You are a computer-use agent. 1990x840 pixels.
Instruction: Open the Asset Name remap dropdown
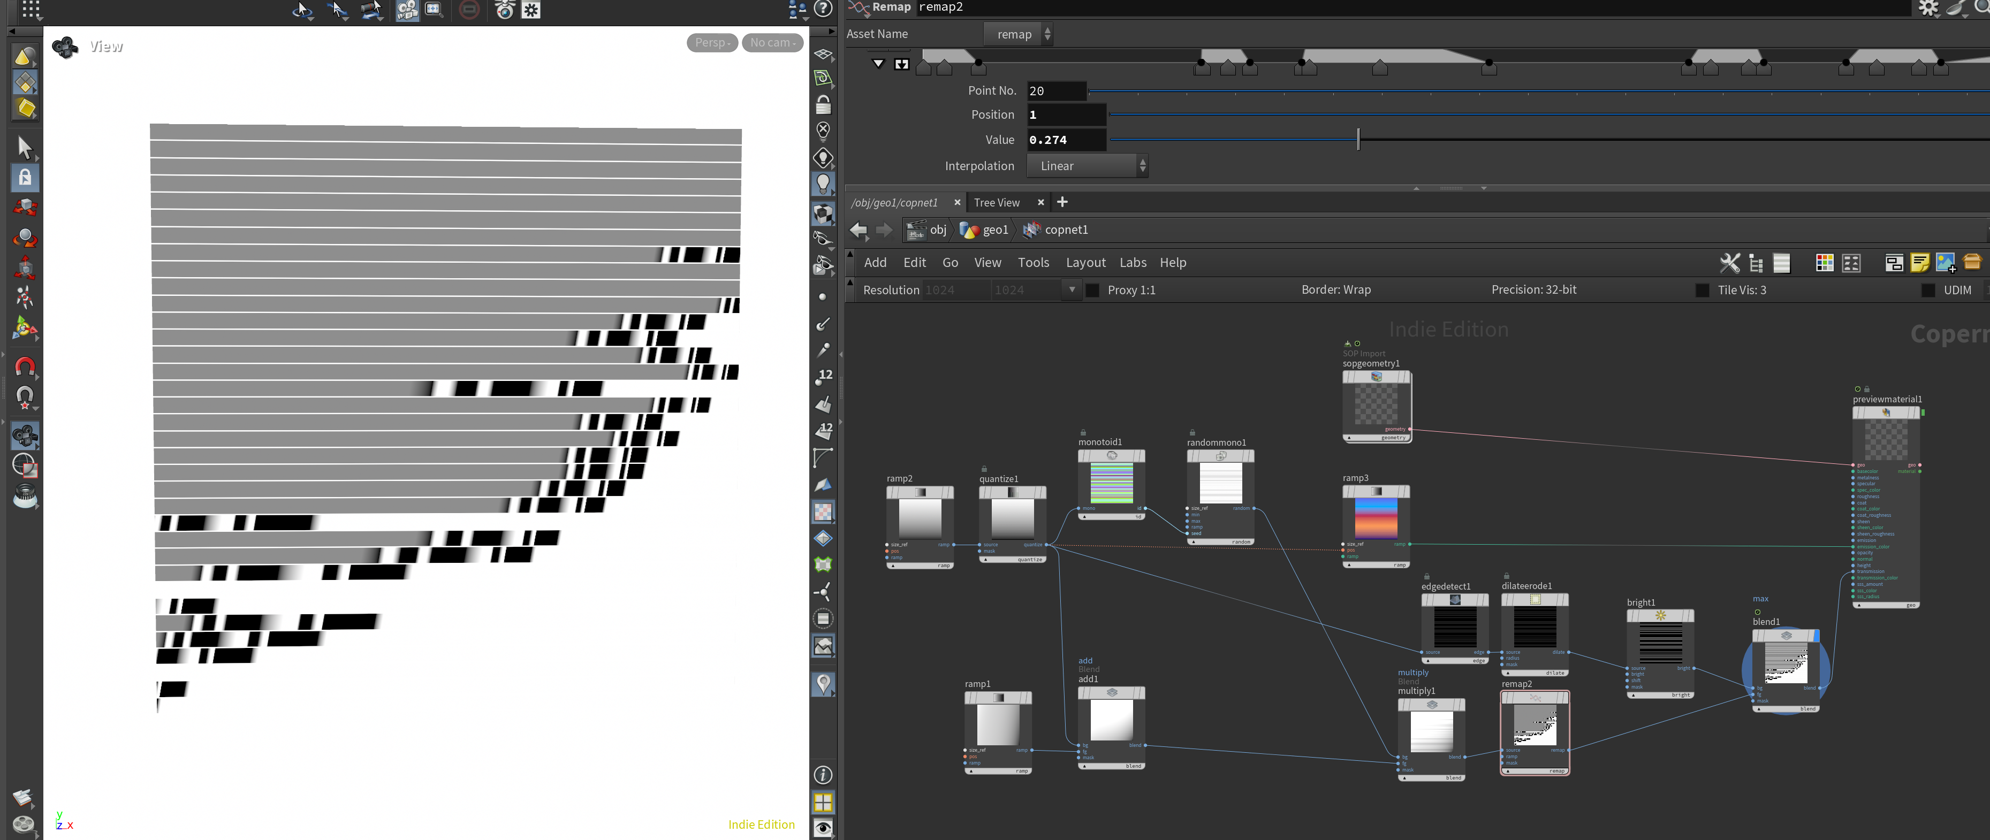coord(1018,34)
